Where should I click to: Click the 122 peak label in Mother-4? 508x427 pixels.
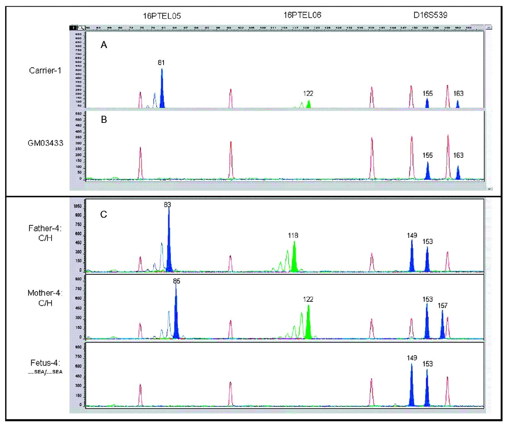point(308,299)
